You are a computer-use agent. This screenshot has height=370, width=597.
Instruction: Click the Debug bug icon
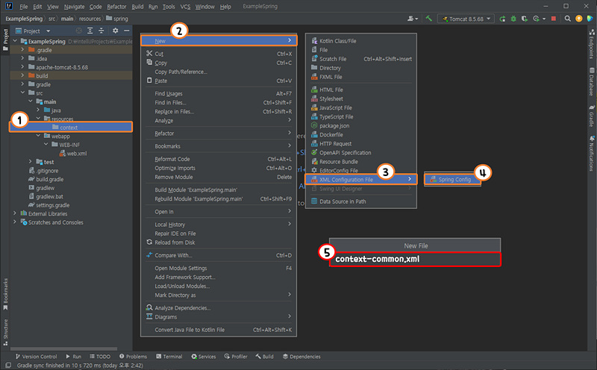pos(513,19)
